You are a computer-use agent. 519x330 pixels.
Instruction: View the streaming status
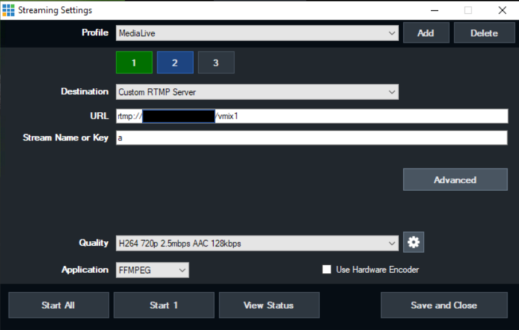269,305
